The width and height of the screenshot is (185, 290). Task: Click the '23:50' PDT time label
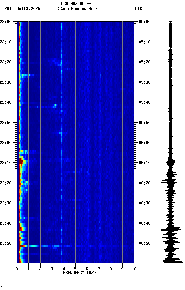pyautogui.click(x=6, y=243)
